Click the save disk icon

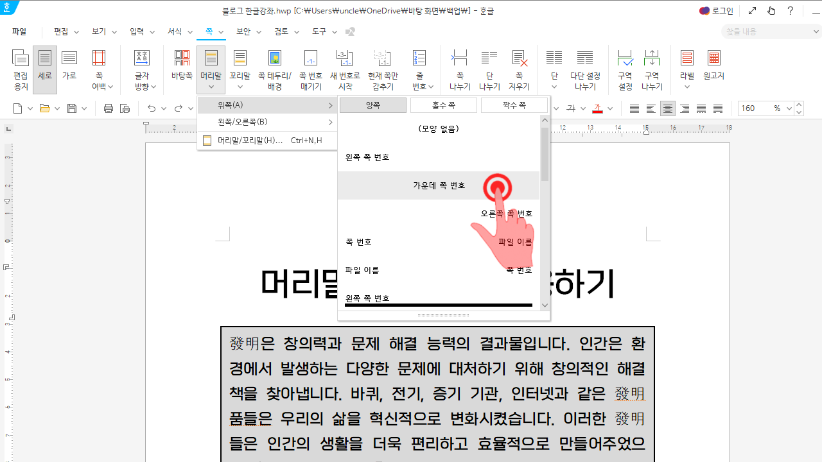[x=72, y=108]
